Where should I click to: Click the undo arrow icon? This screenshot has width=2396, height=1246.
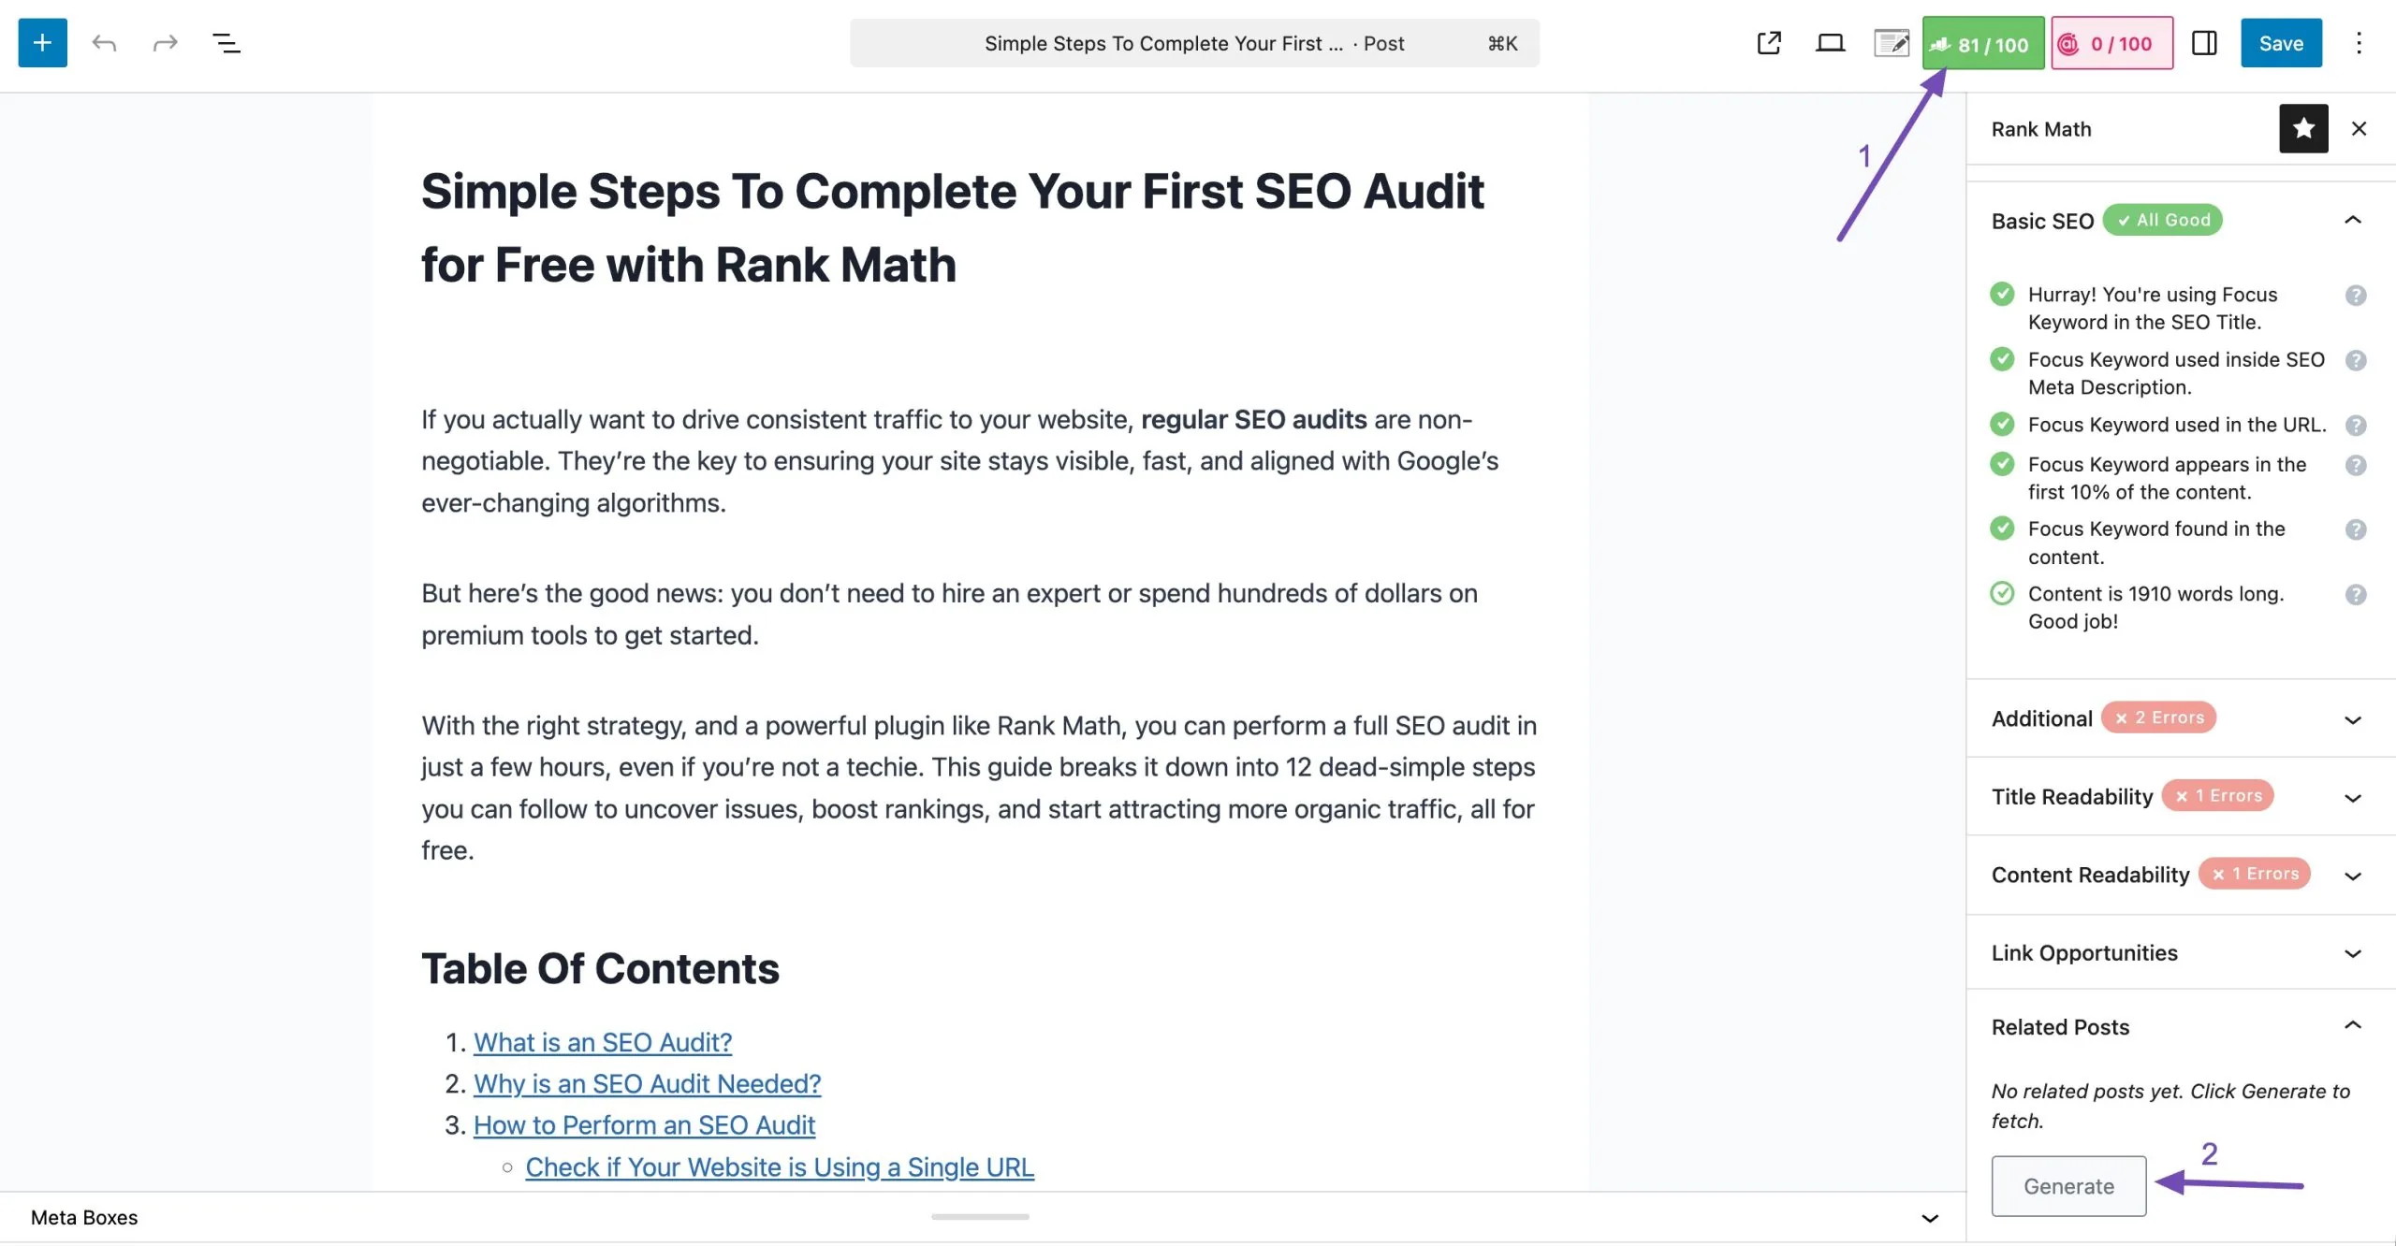(104, 43)
